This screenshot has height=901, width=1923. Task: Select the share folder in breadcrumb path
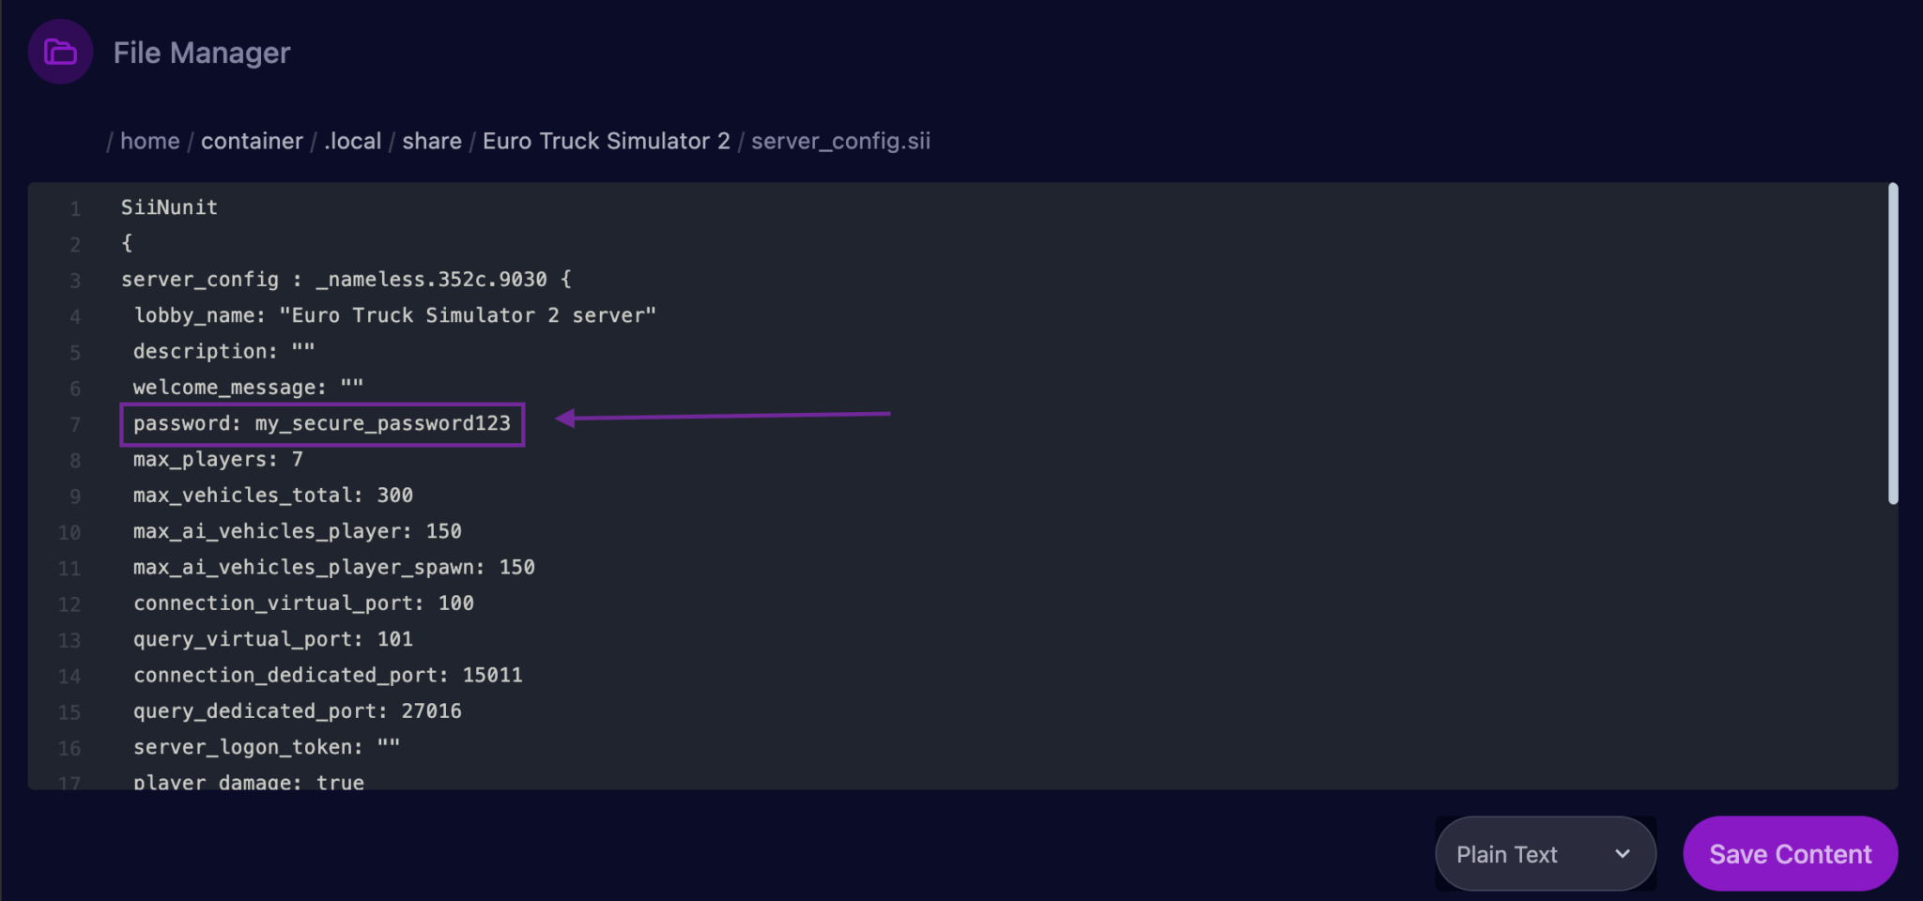431,141
